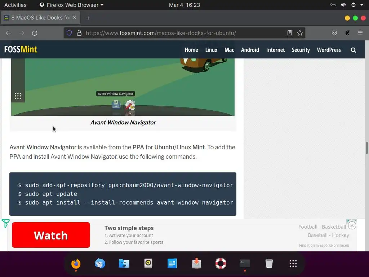Open a new browser tab
This screenshot has width=369, height=277.
point(88,18)
